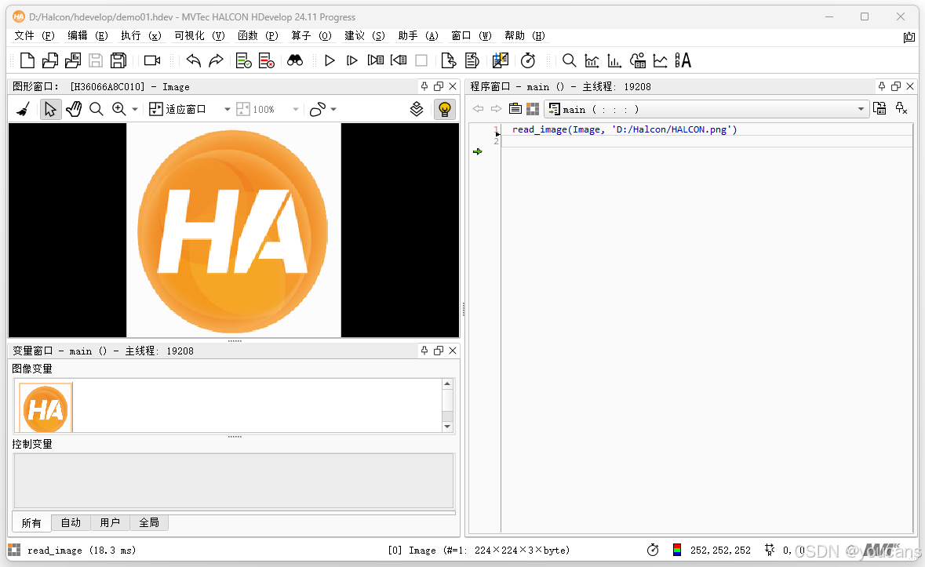Select the Image variable thumbnail
The width and height of the screenshot is (925, 567).
(46, 408)
